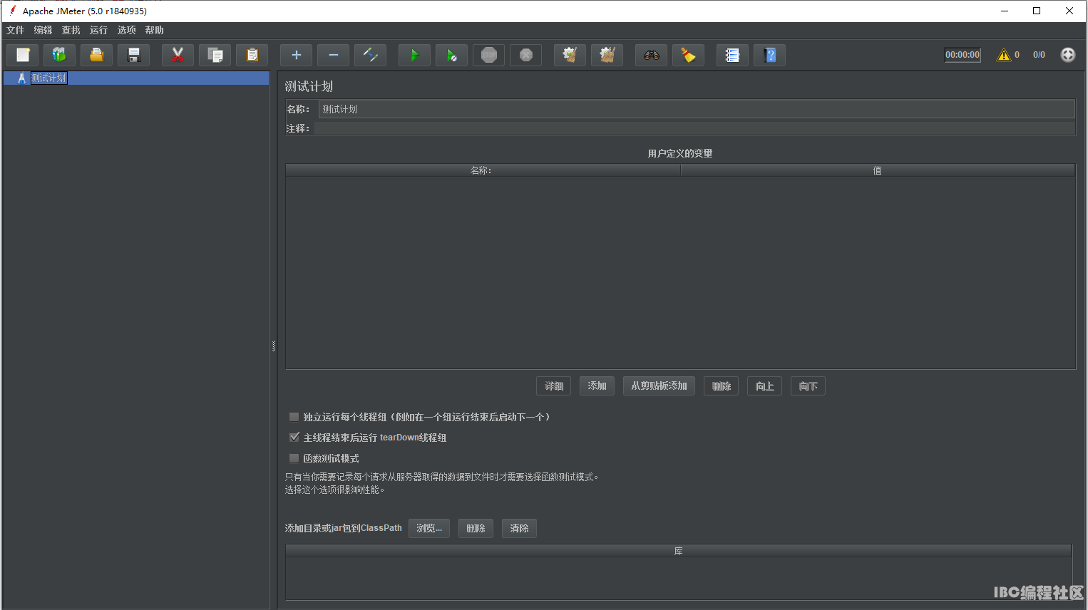Open the Function helper dialog icon
This screenshot has height=610, width=1088.
732,55
